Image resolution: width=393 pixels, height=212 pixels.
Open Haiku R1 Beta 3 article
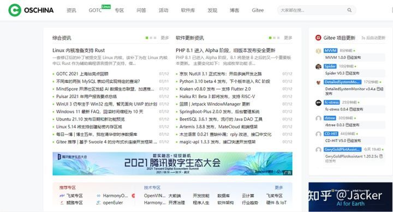tap(217, 96)
